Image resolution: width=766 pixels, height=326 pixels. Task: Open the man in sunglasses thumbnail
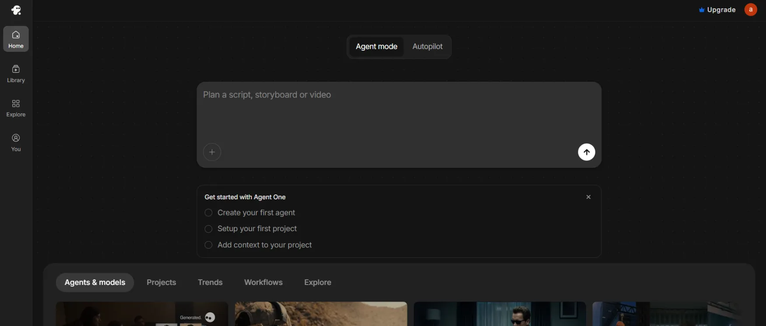pyautogui.click(x=499, y=314)
